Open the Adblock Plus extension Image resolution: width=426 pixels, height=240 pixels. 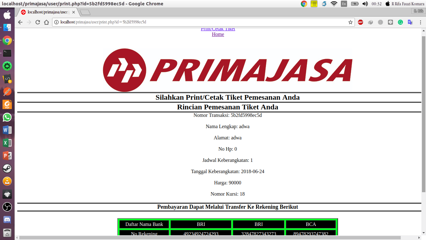361,22
